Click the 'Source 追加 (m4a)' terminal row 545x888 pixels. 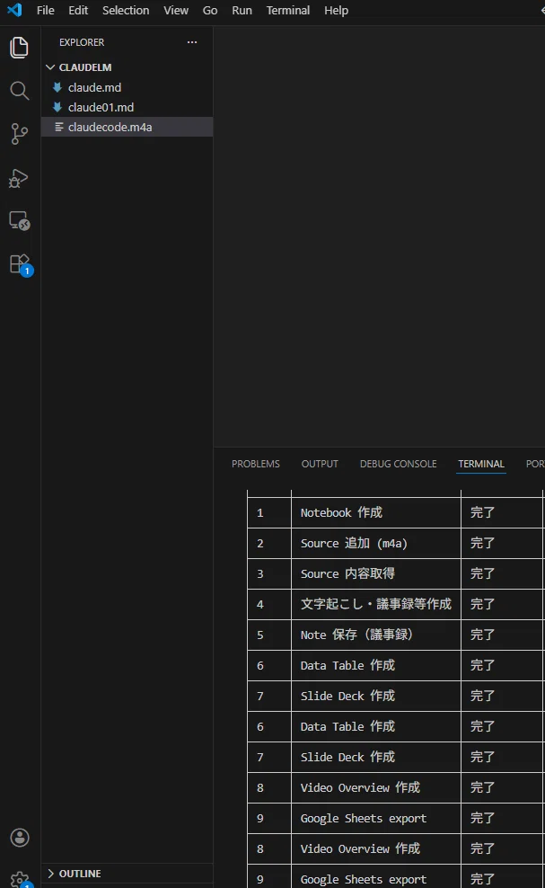click(354, 543)
